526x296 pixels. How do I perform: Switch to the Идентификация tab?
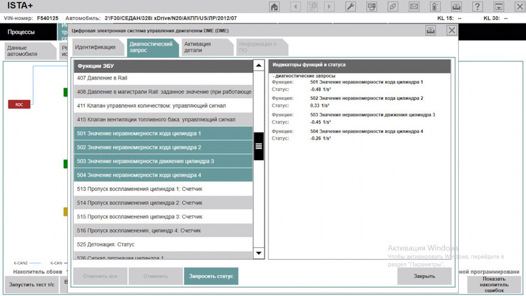point(98,47)
